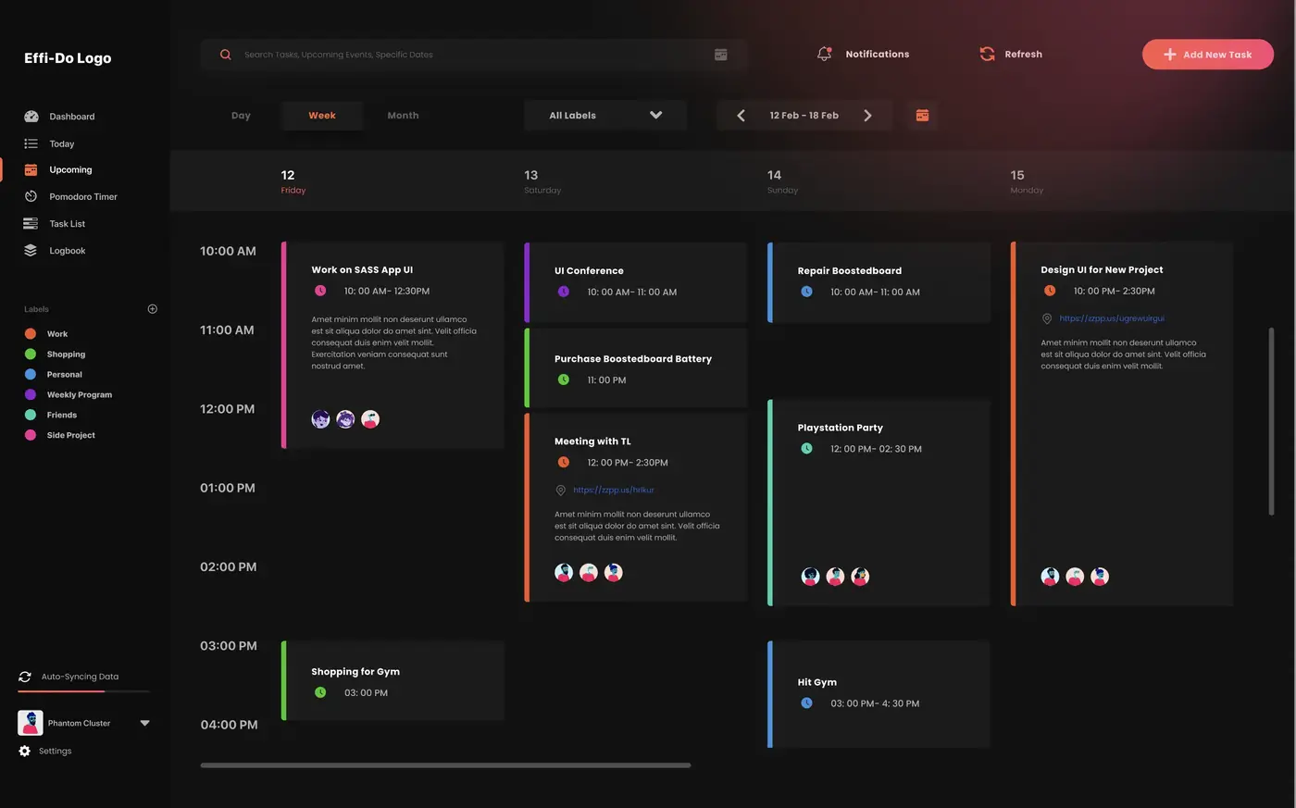Click the Refresh arrows icon
Image resolution: width=1296 pixels, height=808 pixels.
(x=987, y=54)
